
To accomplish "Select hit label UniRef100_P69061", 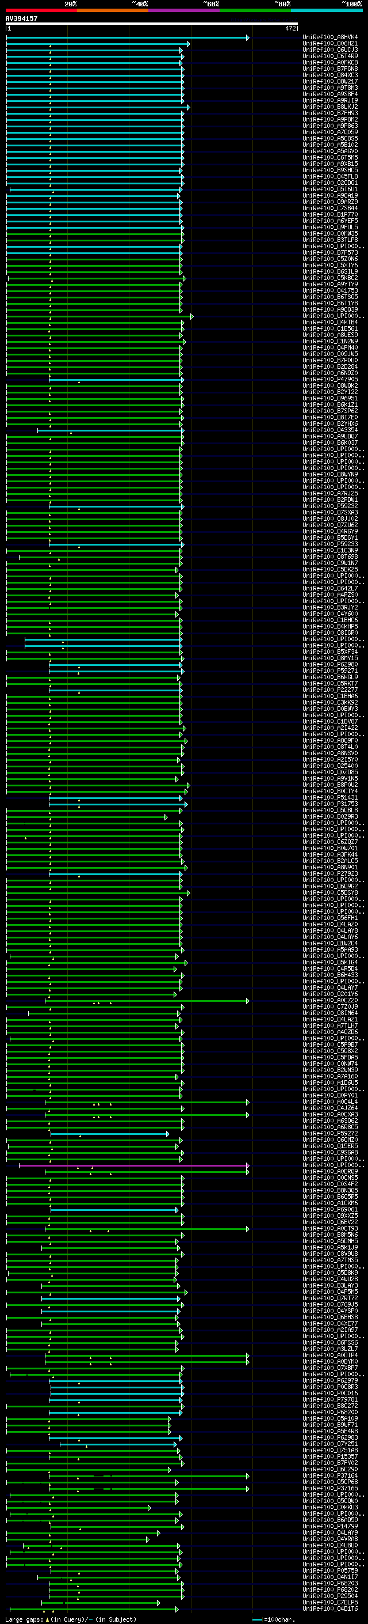I will coord(330,1209).
